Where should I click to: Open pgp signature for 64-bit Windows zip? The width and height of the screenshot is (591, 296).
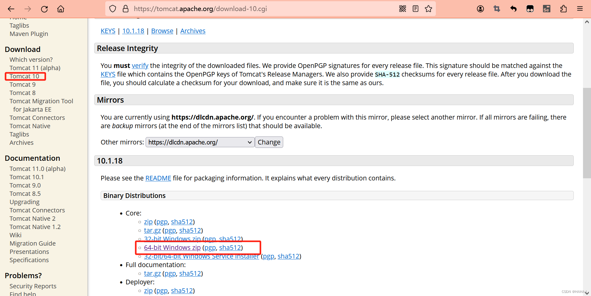point(210,248)
